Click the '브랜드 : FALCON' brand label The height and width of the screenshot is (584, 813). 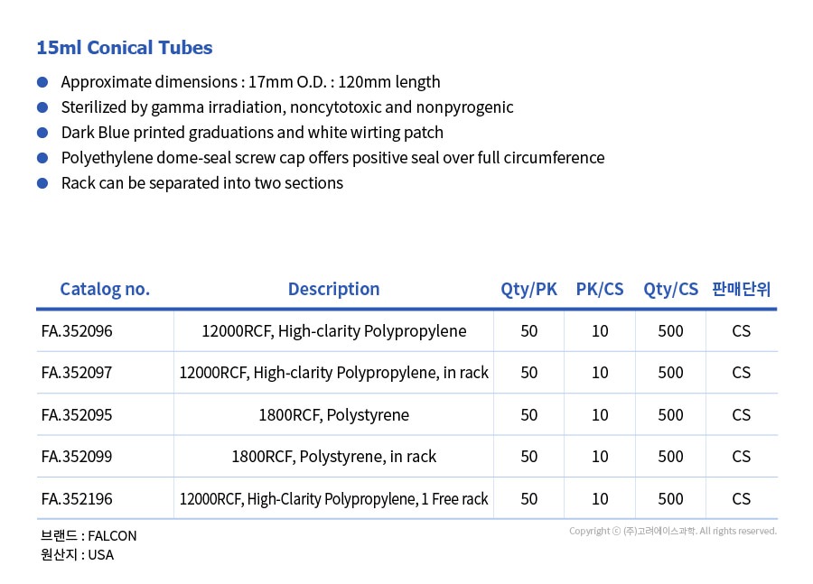pos(89,535)
